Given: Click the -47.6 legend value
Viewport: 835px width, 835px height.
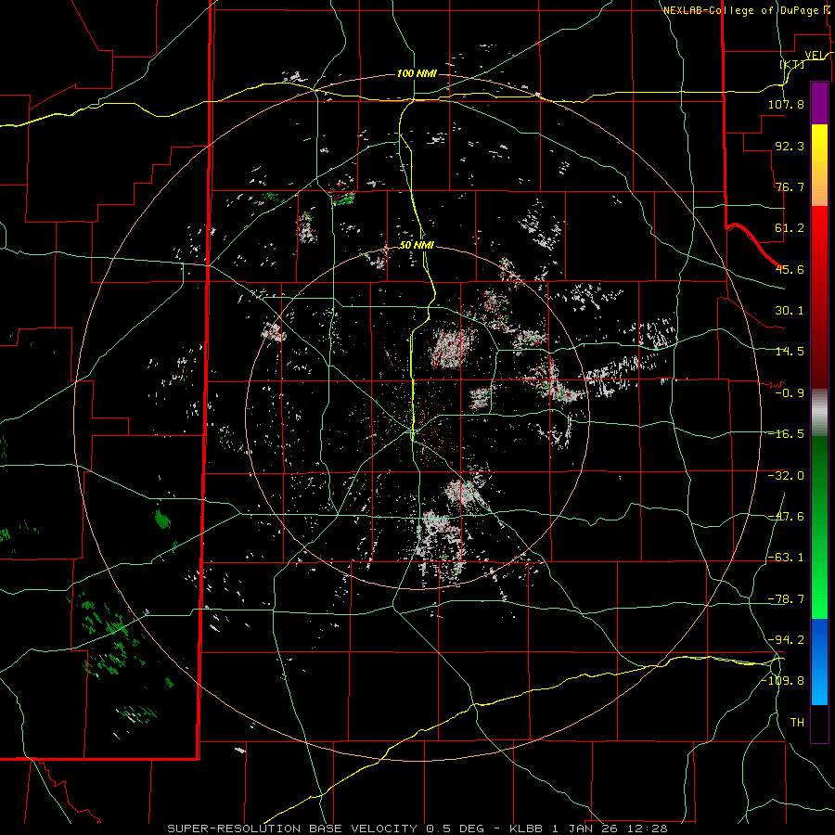Looking at the screenshot, I should [786, 517].
